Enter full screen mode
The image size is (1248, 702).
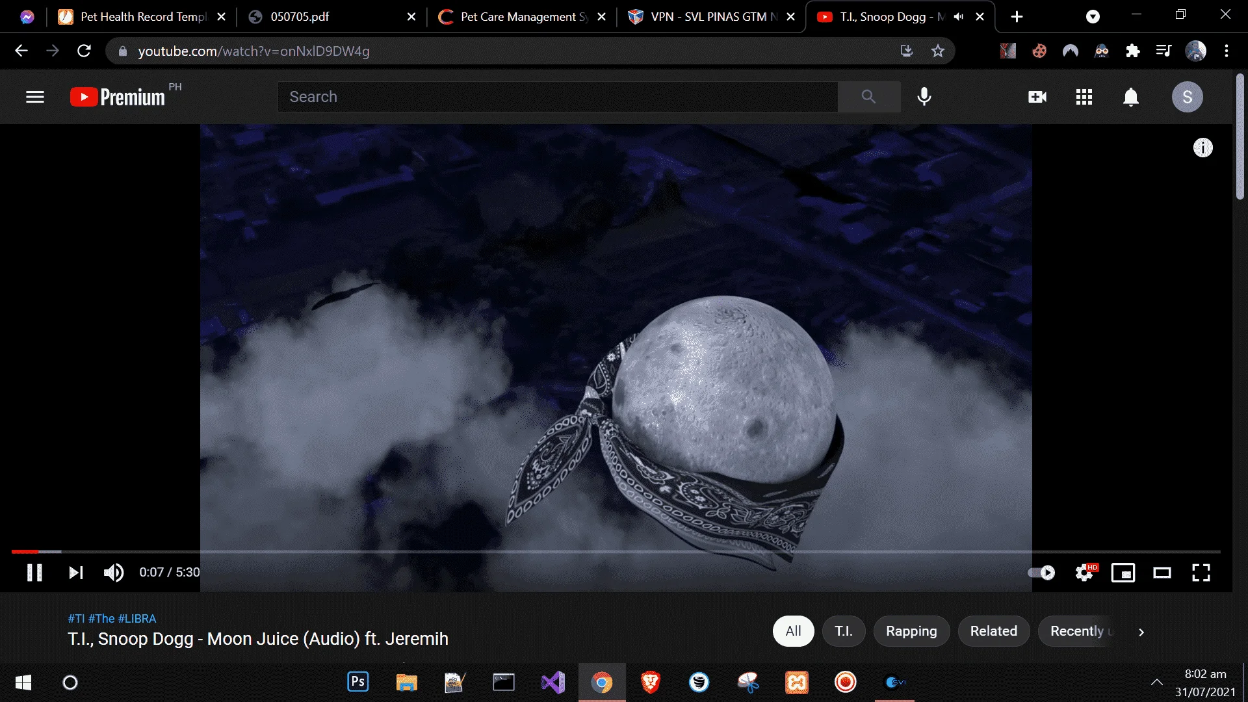1201,573
